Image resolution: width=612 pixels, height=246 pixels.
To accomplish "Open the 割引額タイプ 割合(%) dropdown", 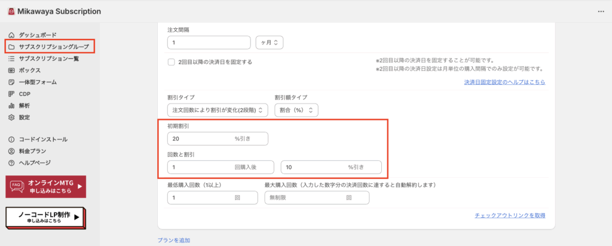I will point(296,110).
